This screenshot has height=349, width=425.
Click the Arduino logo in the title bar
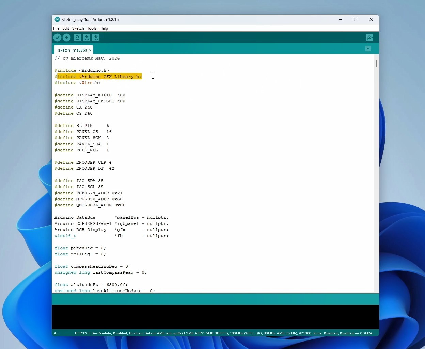tap(57, 20)
